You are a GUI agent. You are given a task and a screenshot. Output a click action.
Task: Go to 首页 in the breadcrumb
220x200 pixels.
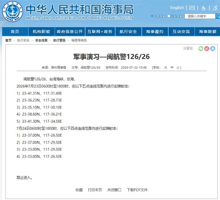9,40
